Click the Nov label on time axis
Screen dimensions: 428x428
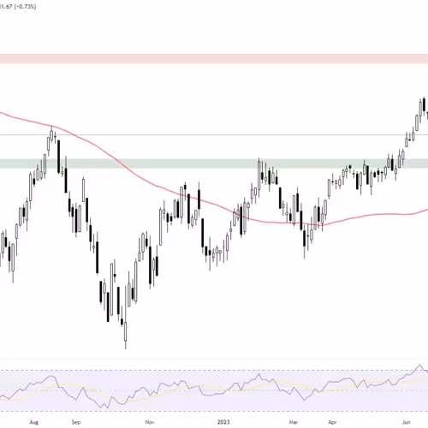tap(150, 422)
